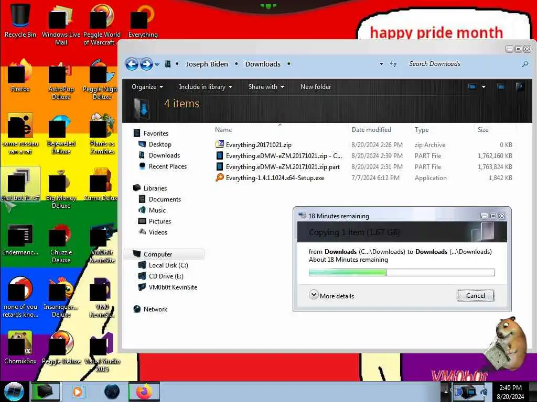Open Include in library menu
Screen dimensions: 537x402
206,87
